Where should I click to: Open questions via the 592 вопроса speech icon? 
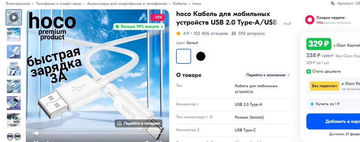coord(234,34)
